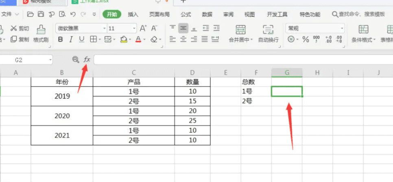Toggle middle vertical alignment

click(x=183, y=28)
